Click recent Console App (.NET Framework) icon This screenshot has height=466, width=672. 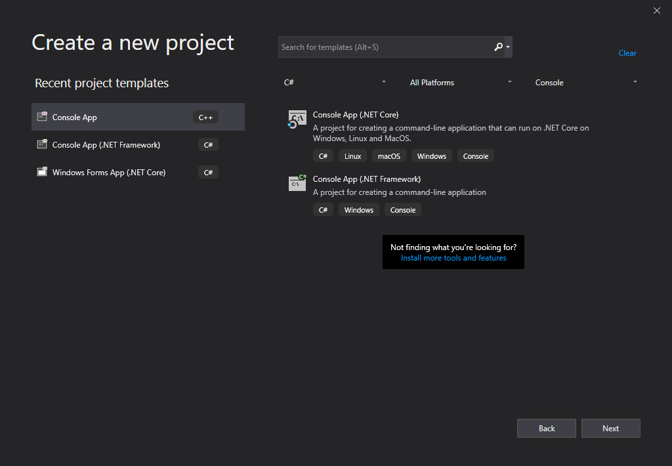tap(42, 144)
